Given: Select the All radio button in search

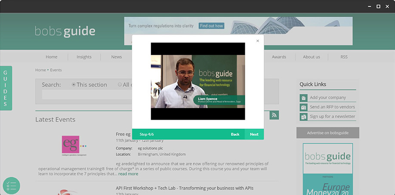Looking at the screenshot, I should 120,85.
